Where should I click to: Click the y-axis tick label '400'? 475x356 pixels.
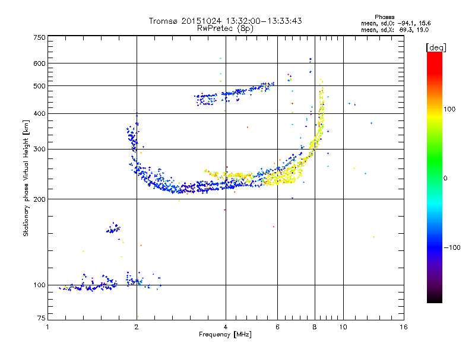pyautogui.click(x=39, y=114)
